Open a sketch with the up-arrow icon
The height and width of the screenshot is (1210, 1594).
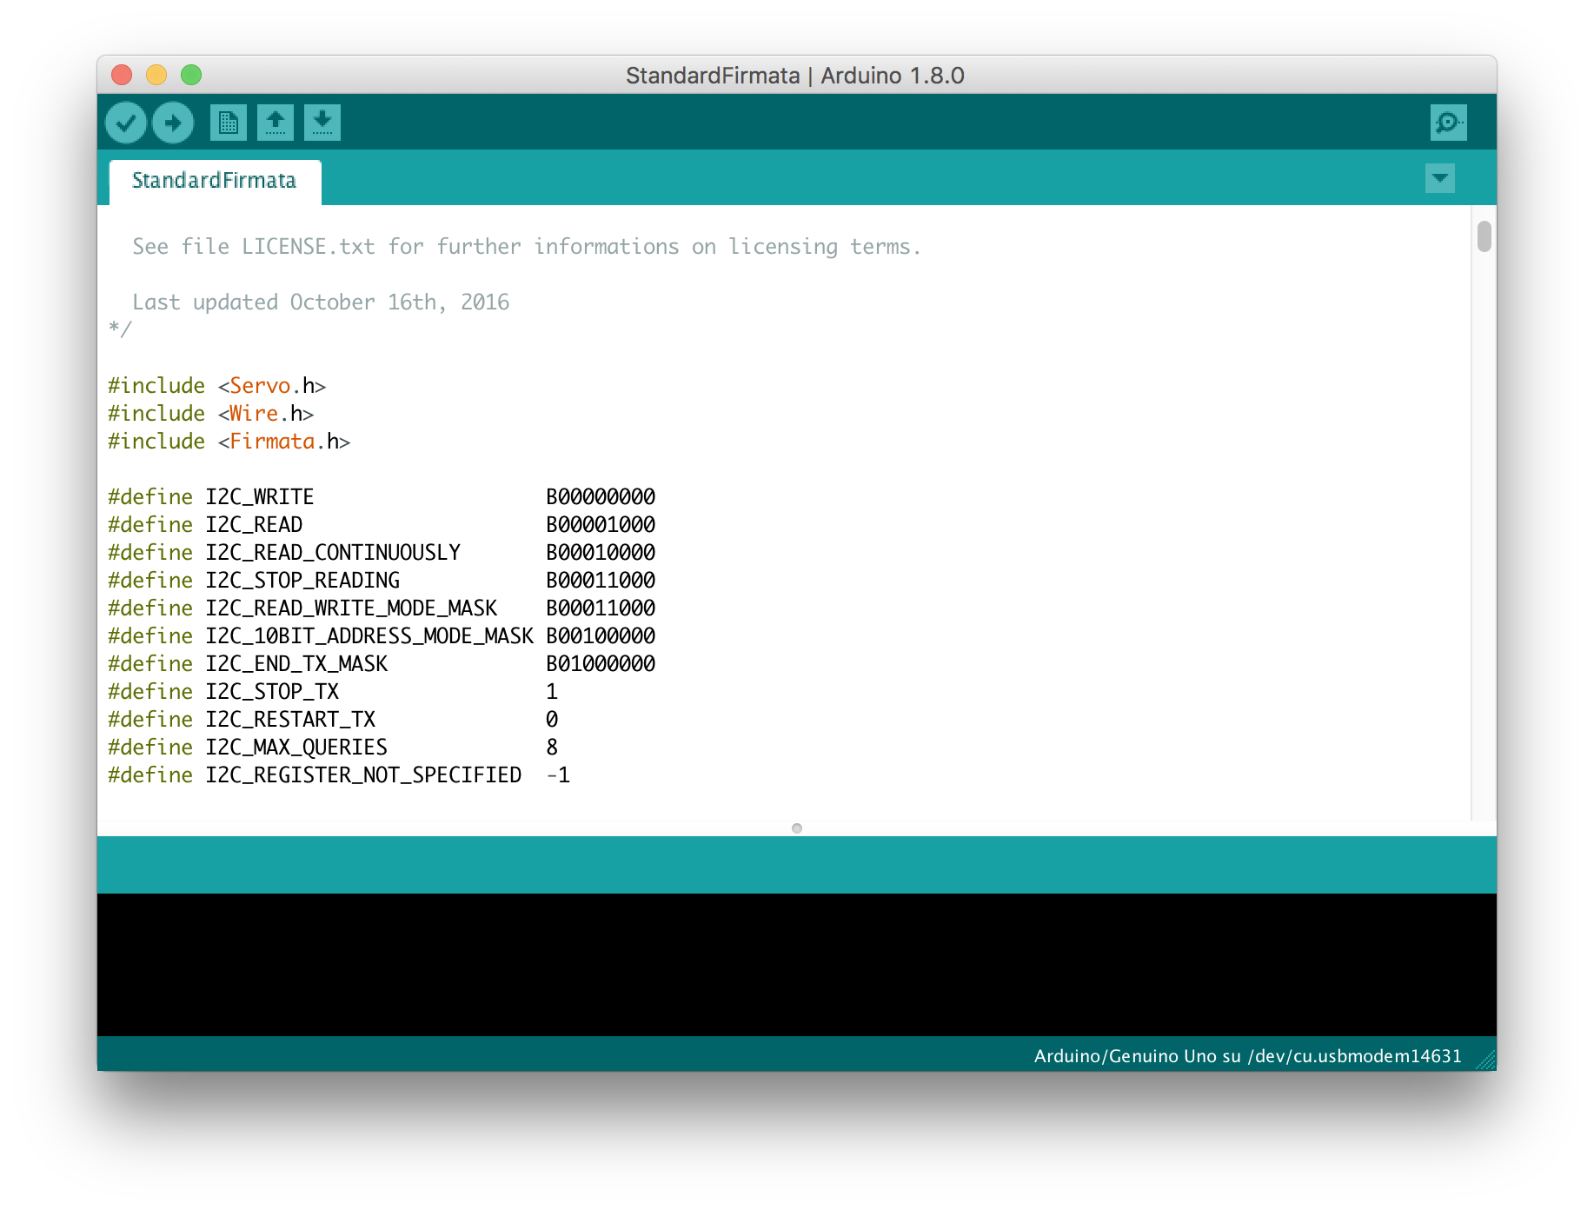(276, 123)
